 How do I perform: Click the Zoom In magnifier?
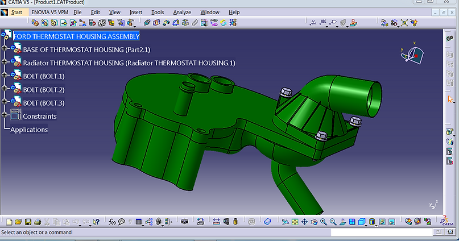tap(324, 222)
